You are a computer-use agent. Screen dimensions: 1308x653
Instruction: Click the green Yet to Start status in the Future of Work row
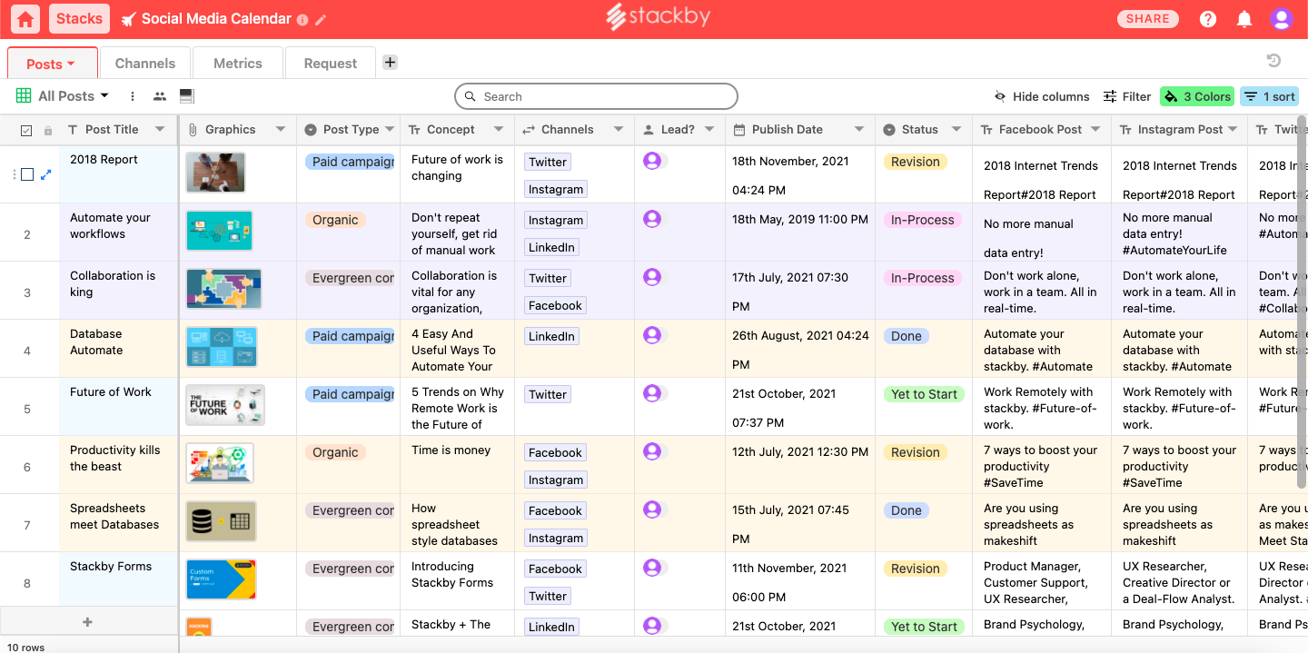pos(924,394)
